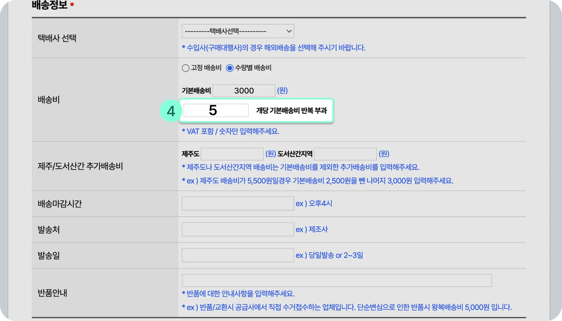Viewport: 562px width, 321px height.
Task: Click the 택배사 선택 row label
Action: pos(57,38)
